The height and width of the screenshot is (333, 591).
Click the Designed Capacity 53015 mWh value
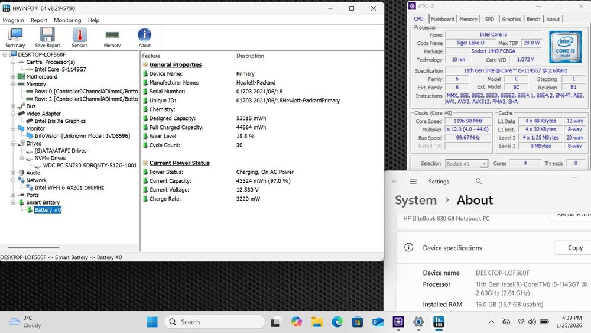tap(251, 118)
